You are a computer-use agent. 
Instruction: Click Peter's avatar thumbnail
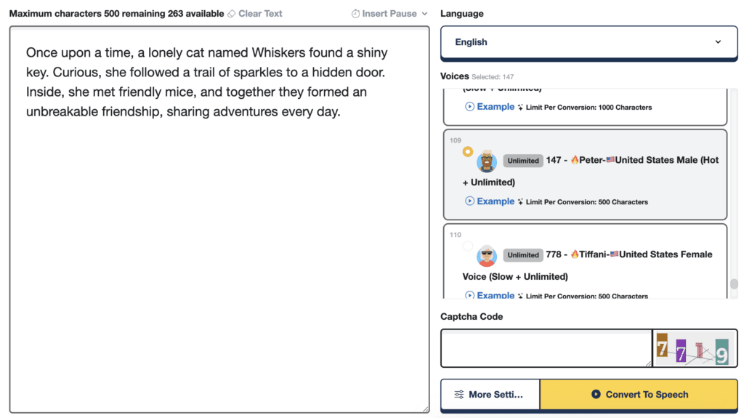(x=487, y=161)
